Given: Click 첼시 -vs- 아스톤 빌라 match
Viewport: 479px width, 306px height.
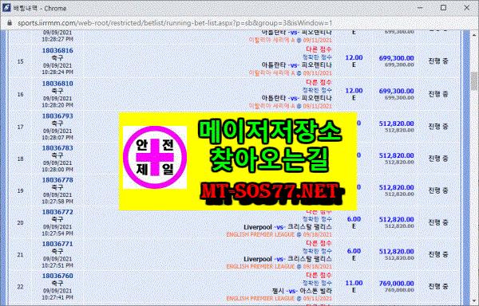Looking at the screenshot, I should click(302, 291).
